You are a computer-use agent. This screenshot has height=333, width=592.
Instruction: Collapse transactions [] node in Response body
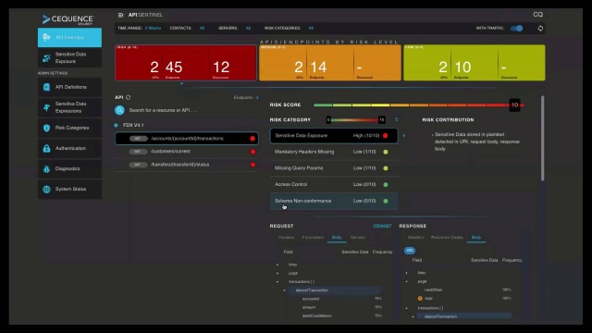click(x=407, y=308)
